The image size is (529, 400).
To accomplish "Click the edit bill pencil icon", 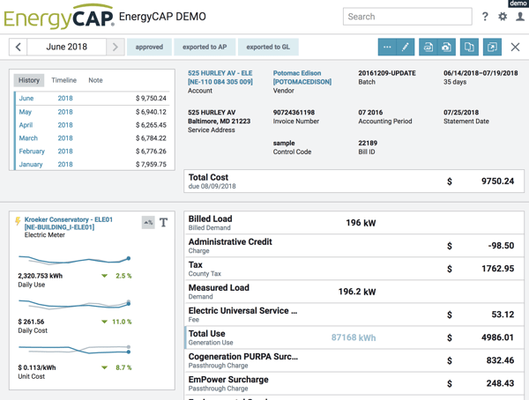I will (406, 47).
